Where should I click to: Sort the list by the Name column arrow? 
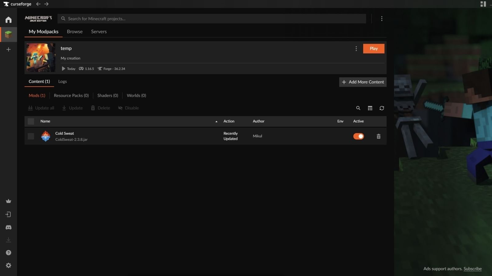[x=216, y=122]
